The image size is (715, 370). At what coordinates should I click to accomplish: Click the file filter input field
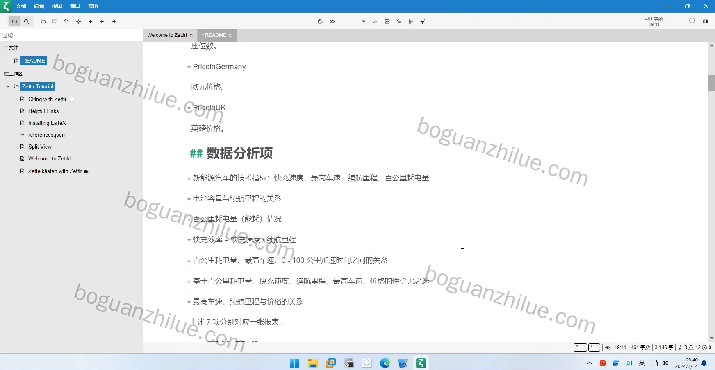(x=71, y=36)
